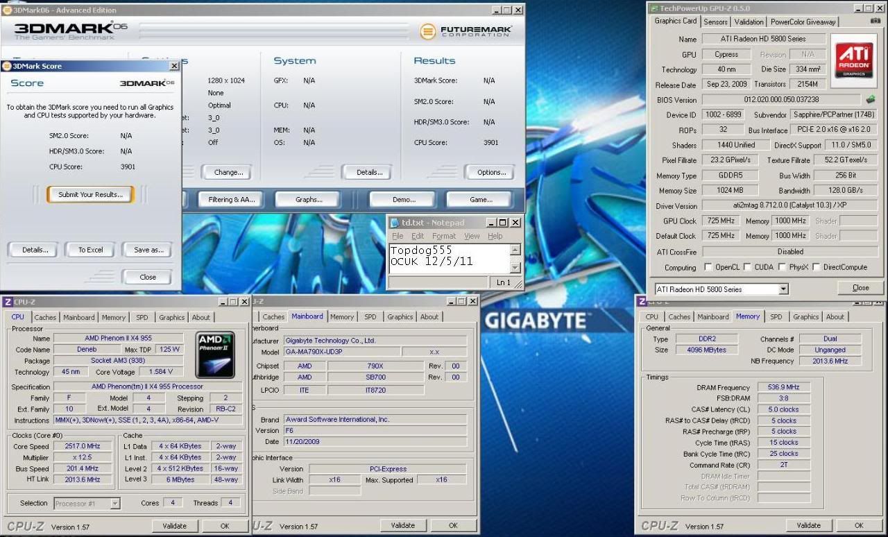Enable the PhysX checkbox

pos(783,267)
